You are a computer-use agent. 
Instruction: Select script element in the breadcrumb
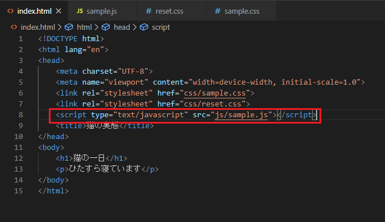[161, 27]
